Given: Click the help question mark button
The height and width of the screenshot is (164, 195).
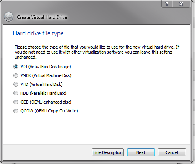Looking at the screenshot, I should pos(167,4).
